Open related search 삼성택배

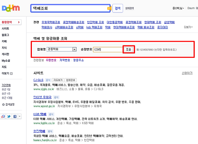click(x=169, y=22)
